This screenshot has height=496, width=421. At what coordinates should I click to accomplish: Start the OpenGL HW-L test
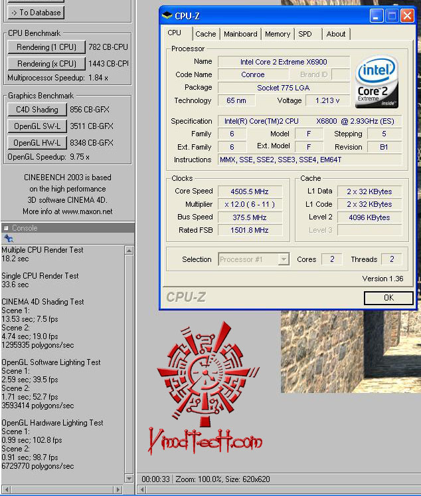(x=37, y=143)
